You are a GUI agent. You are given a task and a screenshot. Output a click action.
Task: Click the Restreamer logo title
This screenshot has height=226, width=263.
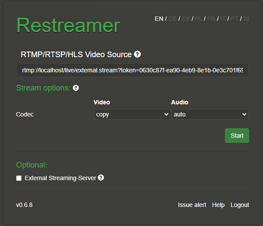point(68,26)
